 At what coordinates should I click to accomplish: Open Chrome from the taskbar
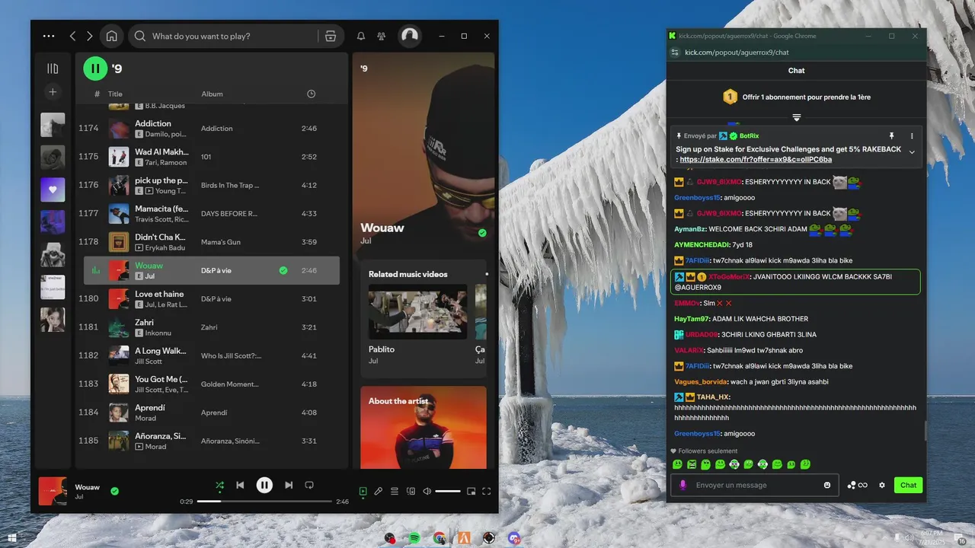tap(440, 538)
